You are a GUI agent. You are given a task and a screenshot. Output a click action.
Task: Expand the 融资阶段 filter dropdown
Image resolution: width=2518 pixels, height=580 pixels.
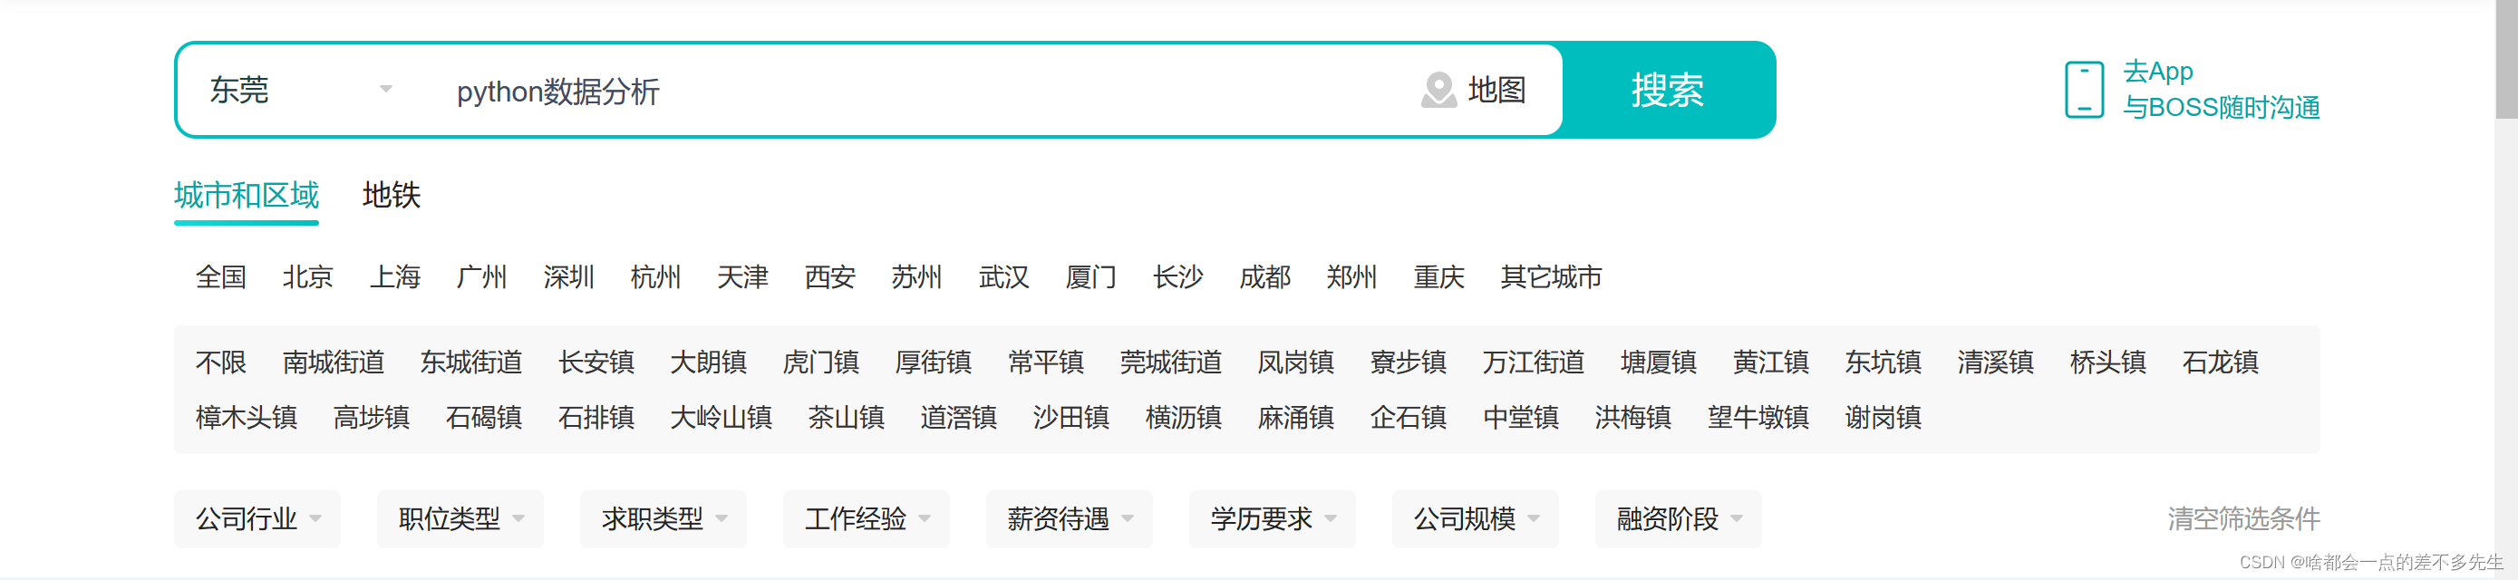pos(1679,518)
